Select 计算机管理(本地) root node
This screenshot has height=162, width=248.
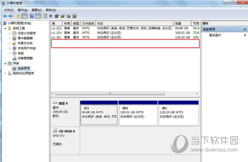(20, 23)
